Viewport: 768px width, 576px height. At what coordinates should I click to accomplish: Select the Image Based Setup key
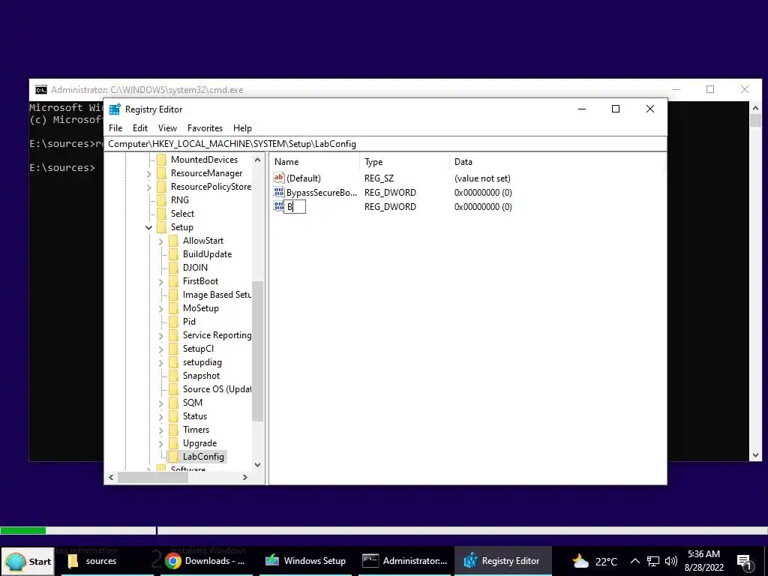click(x=217, y=294)
